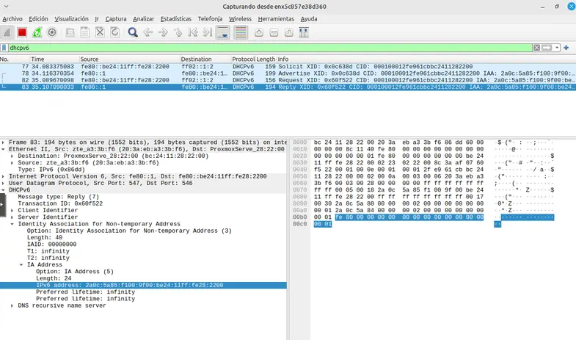This screenshot has height=340, width=576.
Task: Open find packet magnifier tool
Action: pyautogui.click(x=133, y=32)
